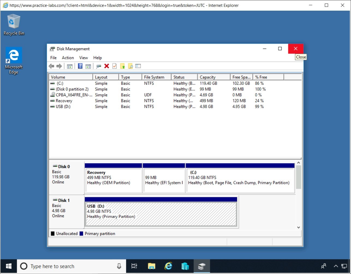The width and height of the screenshot is (351, 274).
Task: Sort by the Status column header
Action: coord(184,77)
